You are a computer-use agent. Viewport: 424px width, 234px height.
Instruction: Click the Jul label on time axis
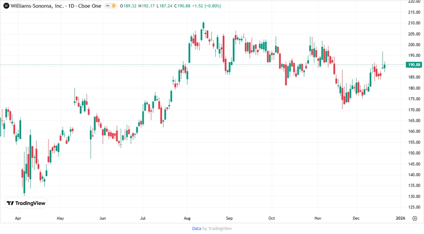[x=143, y=218]
